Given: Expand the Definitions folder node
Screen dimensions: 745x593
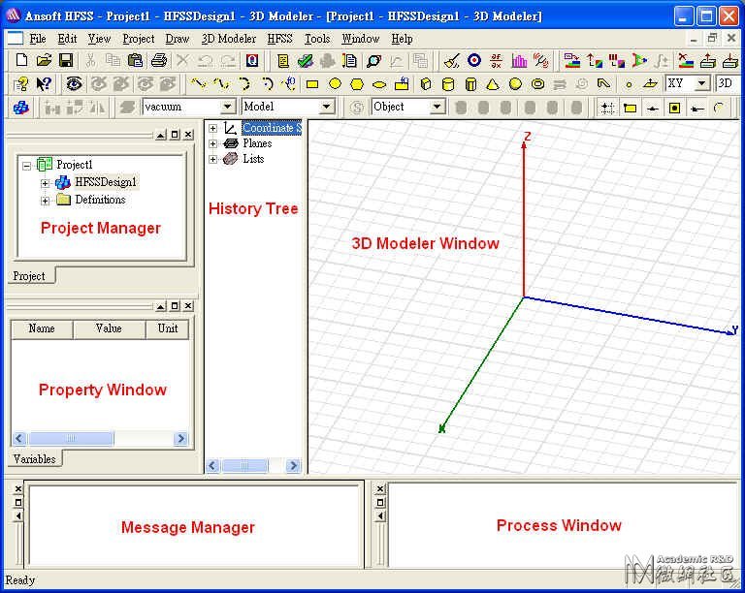Looking at the screenshot, I should tap(45, 201).
